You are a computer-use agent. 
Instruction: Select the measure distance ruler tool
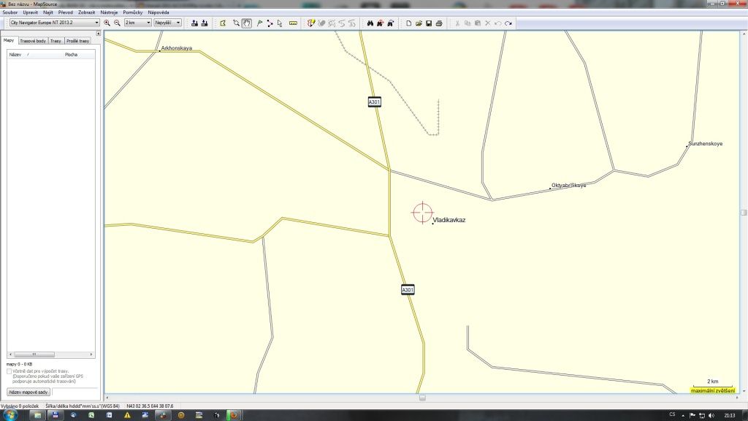[293, 23]
